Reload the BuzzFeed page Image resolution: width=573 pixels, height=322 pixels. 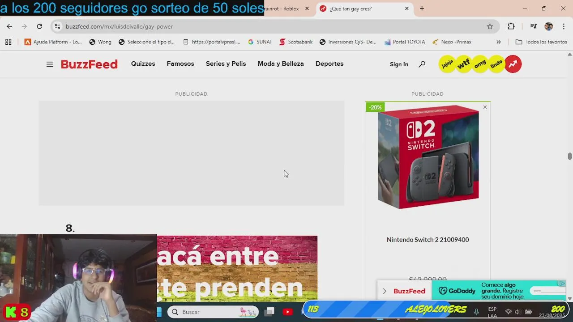tap(39, 26)
